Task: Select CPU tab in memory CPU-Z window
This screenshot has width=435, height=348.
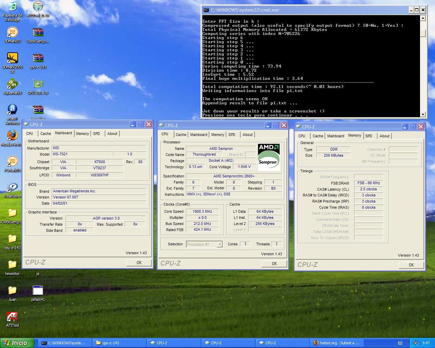Action: pyautogui.click(x=302, y=136)
